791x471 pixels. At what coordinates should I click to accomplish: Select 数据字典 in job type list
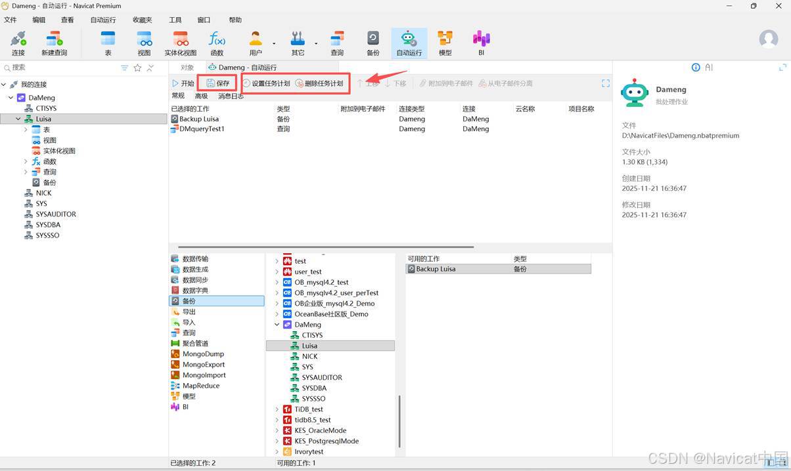(189, 291)
